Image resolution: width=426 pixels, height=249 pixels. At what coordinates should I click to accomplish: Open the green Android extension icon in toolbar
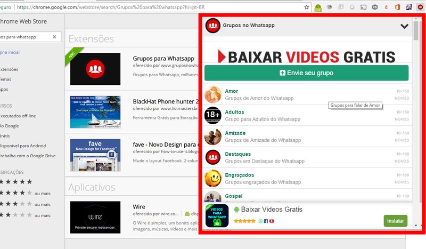click(x=318, y=7)
